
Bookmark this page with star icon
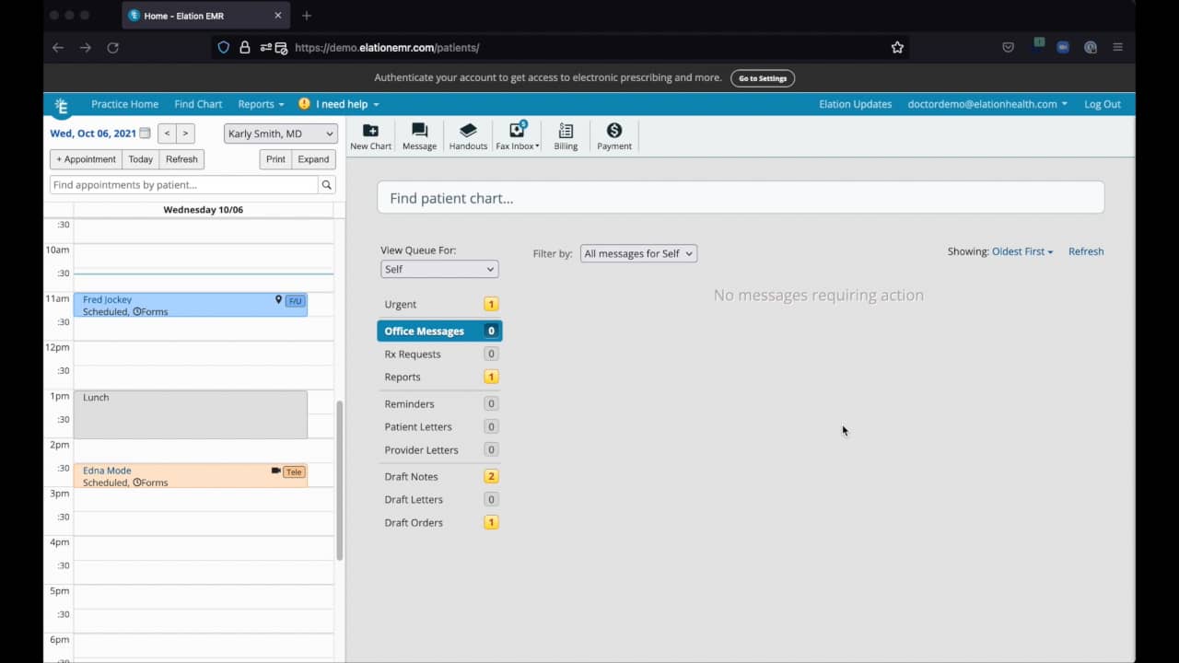click(897, 48)
